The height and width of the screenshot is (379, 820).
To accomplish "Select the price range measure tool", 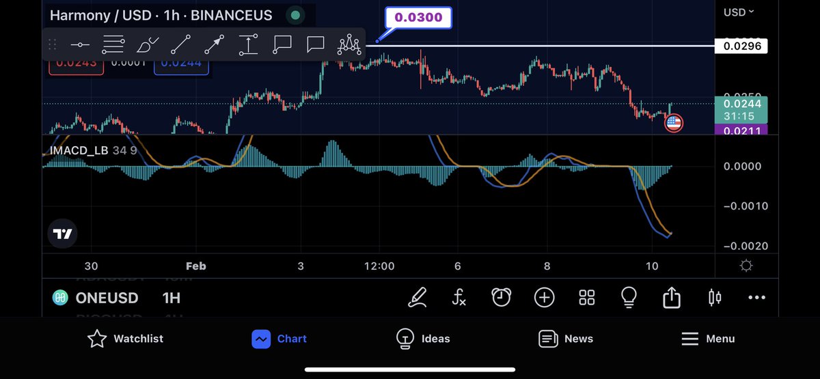I will tap(248, 45).
